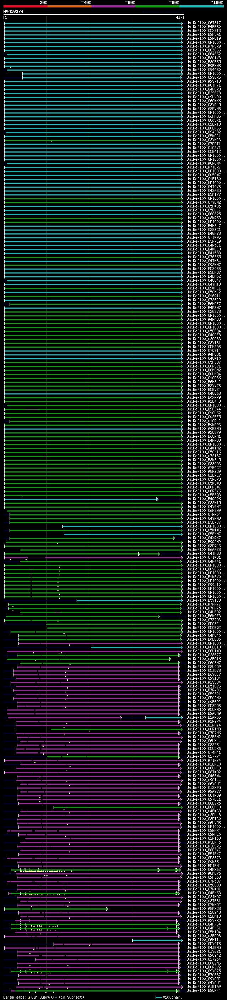Click the cyan alignment bar for UniRef100_C6HTI4
227x1000 pixels.
tap(157, 940)
